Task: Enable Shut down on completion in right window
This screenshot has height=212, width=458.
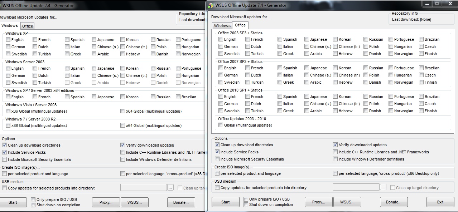Action: [x=246, y=205]
